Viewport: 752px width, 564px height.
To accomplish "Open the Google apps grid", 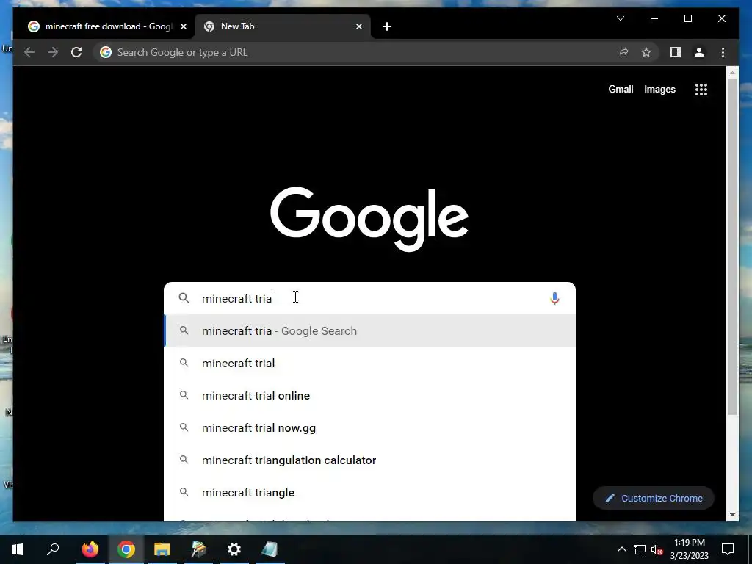I will pos(701,89).
